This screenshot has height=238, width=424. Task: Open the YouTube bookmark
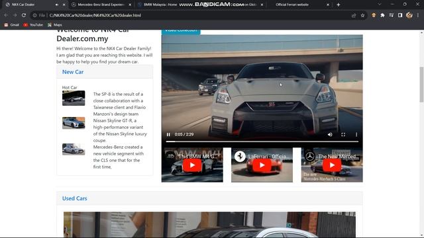tap(33, 25)
